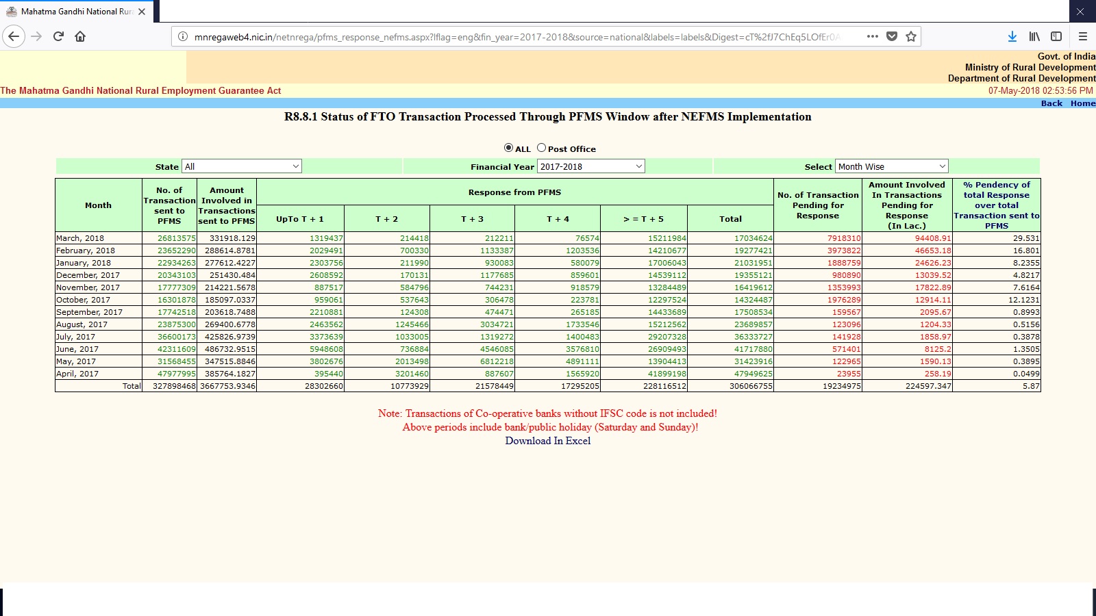The width and height of the screenshot is (1096, 616).
Task: Select the ALL radio button
Action: (508, 148)
